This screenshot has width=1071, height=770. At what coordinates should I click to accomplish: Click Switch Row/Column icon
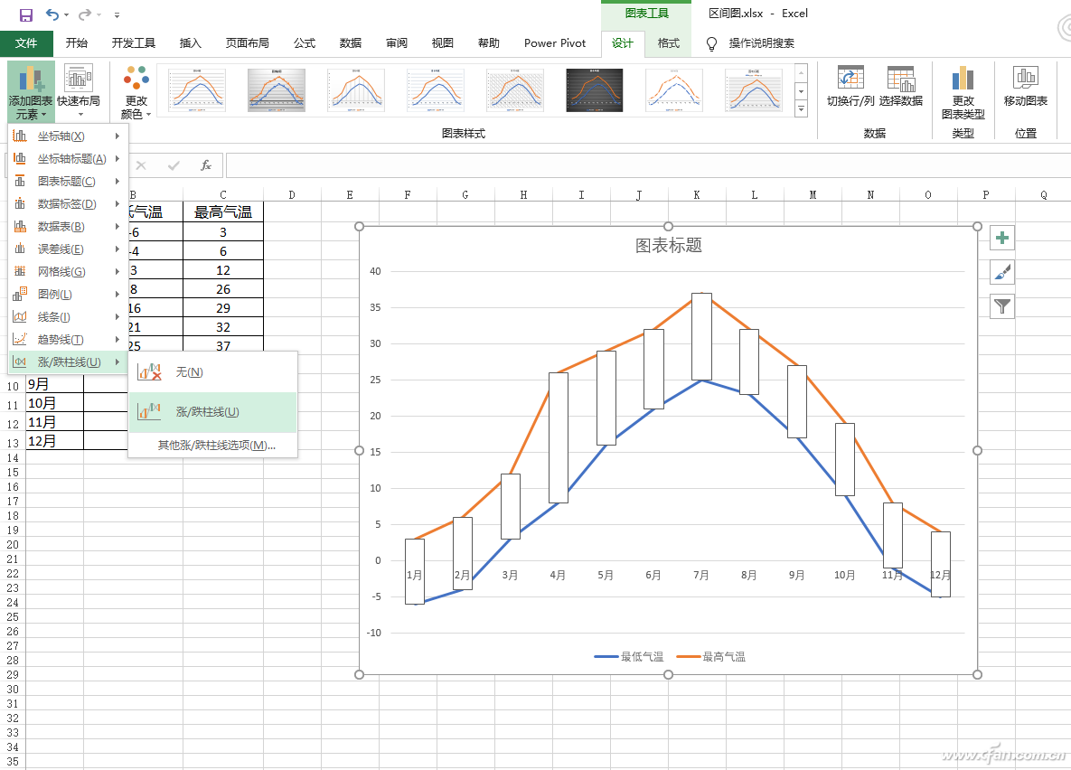point(850,87)
